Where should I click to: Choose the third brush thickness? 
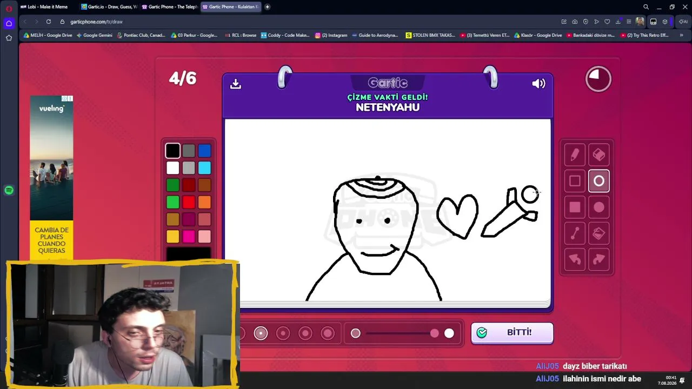pyautogui.click(x=283, y=333)
